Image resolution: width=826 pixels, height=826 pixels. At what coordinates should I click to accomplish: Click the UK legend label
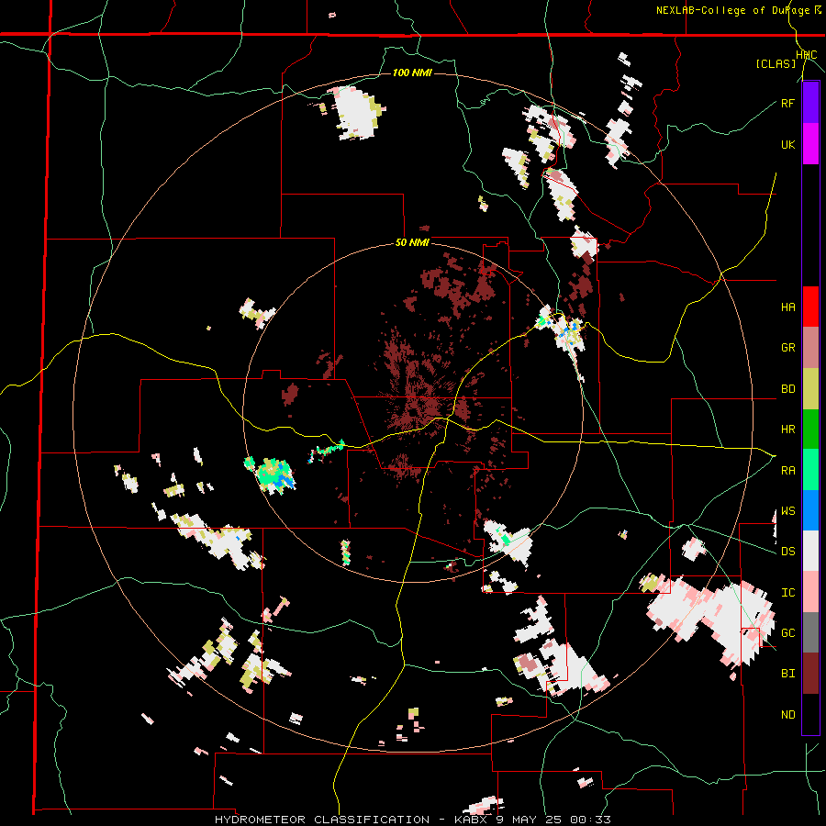(x=787, y=145)
